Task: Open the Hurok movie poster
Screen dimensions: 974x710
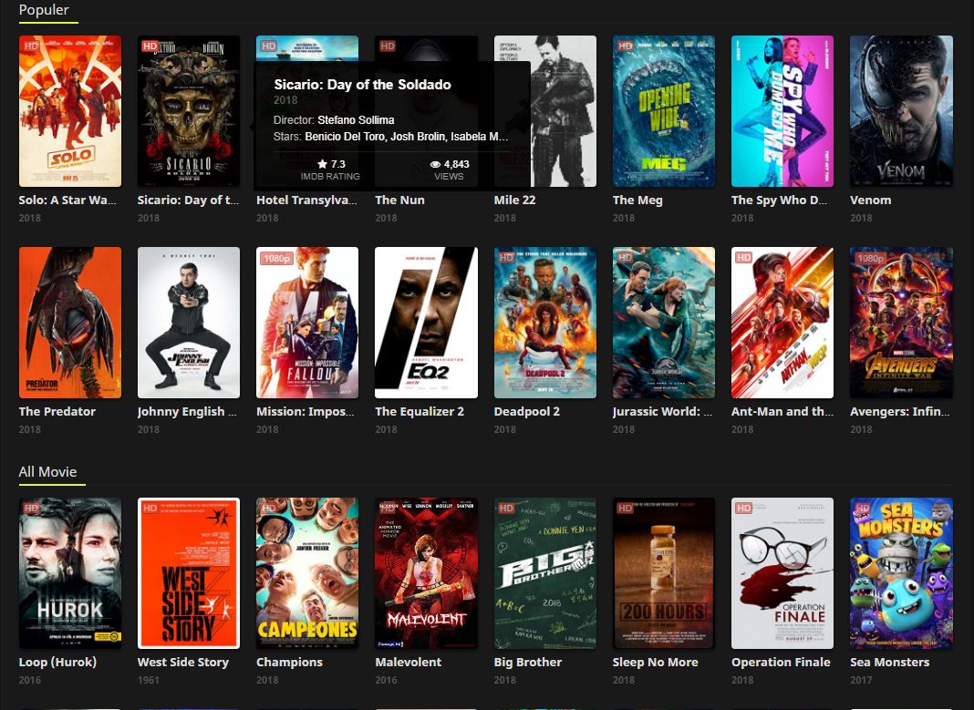Action: coord(70,573)
